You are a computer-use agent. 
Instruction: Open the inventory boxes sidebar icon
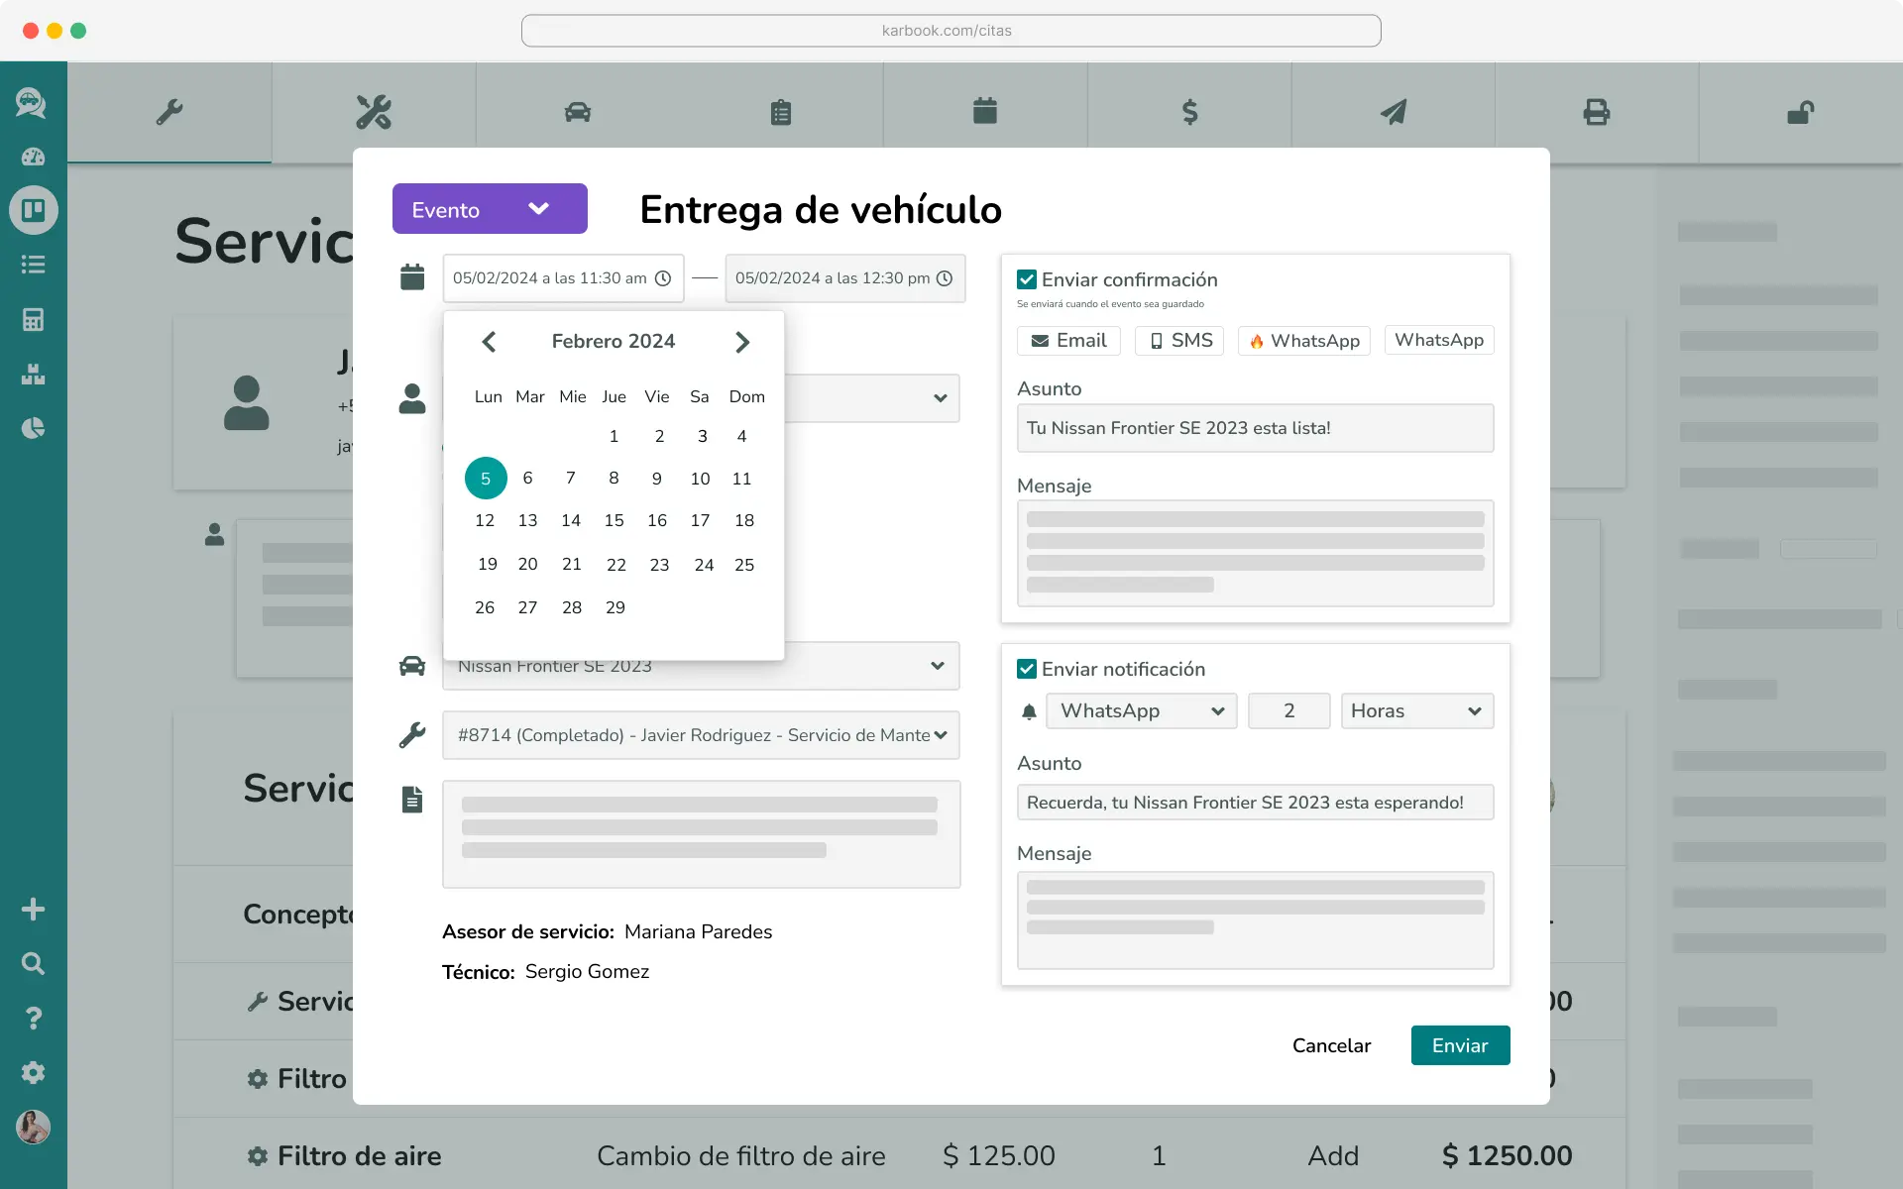(33, 374)
